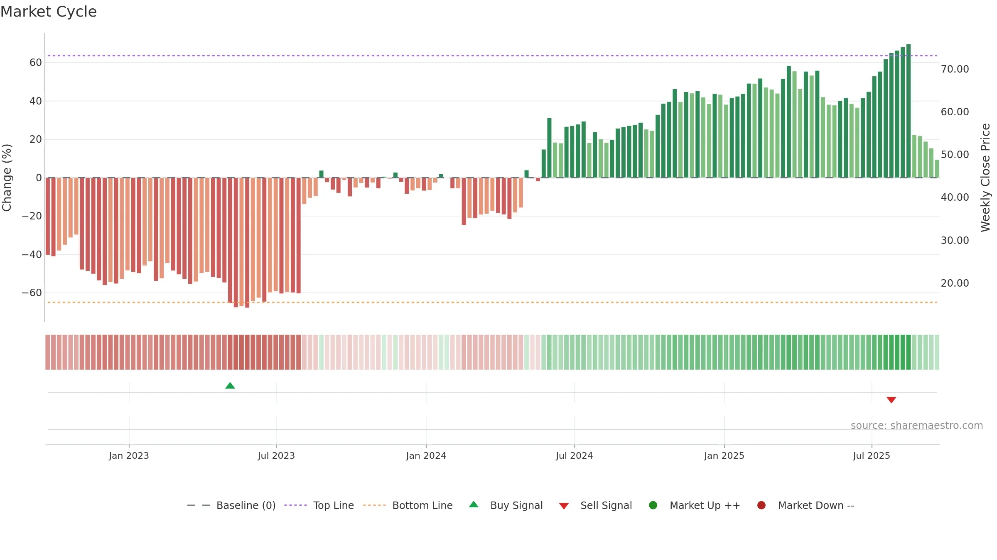The width and height of the screenshot is (997, 560).
Task: Click the orange dotted Bottom Line on the chart
Action: (492, 302)
